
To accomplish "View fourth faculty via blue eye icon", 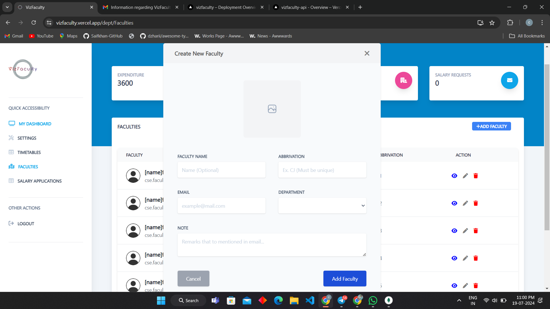I will pos(454,258).
